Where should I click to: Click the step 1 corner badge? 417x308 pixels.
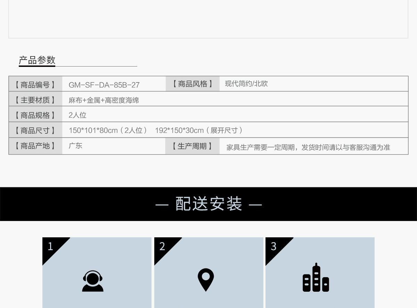(x=51, y=247)
